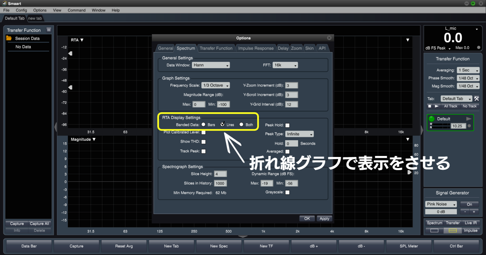Click the single-pane view layout icon
This screenshot has width=486, height=255.
(434, 231)
